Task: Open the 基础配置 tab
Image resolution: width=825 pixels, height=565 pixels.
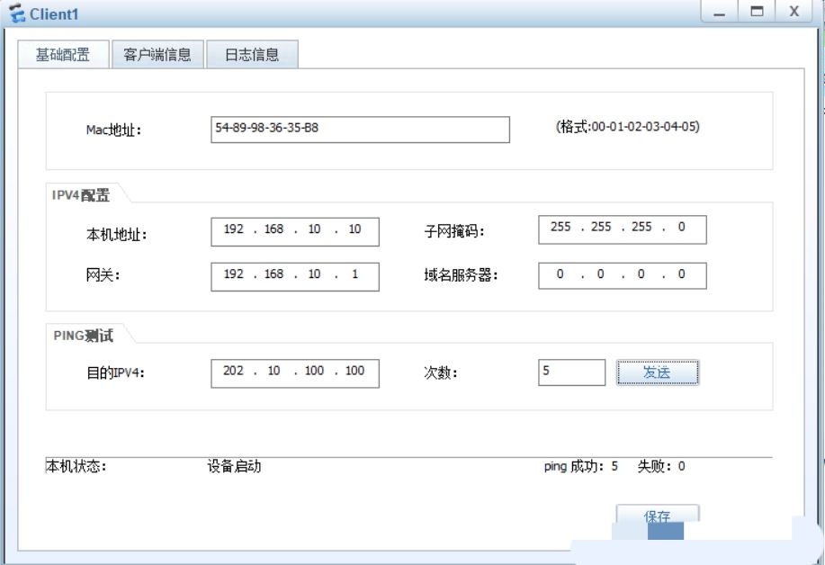Action: pyautogui.click(x=63, y=54)
